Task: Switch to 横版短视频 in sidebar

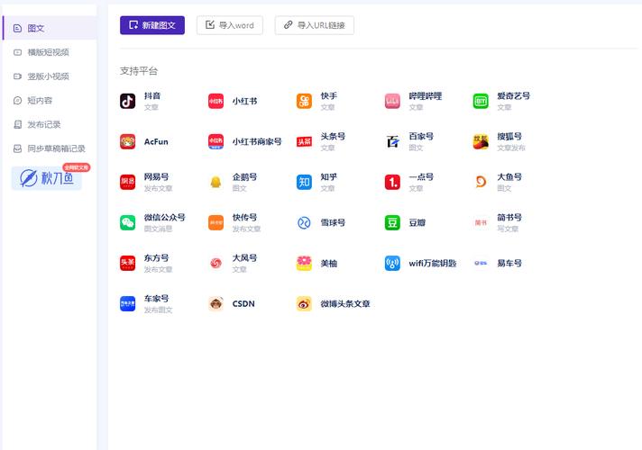Action: pos(50,52)
